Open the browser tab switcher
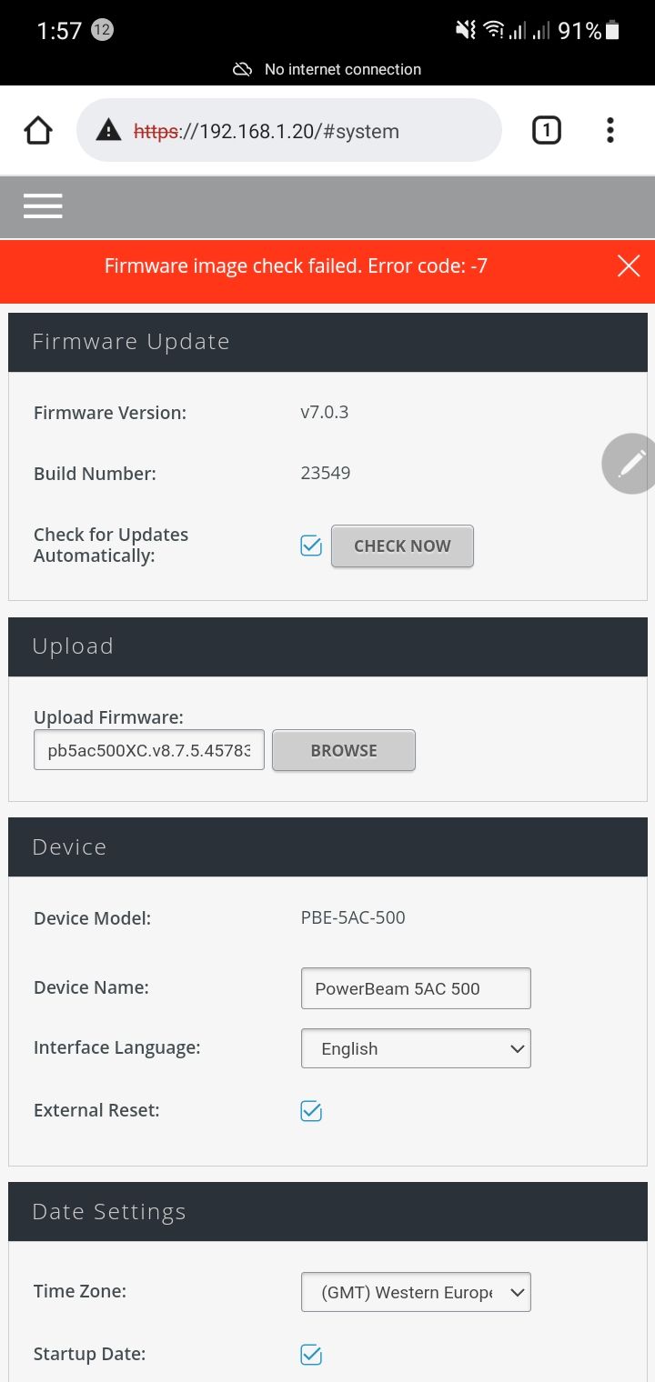This screenshot has height=1382, width=655. [x=546, y=131]
